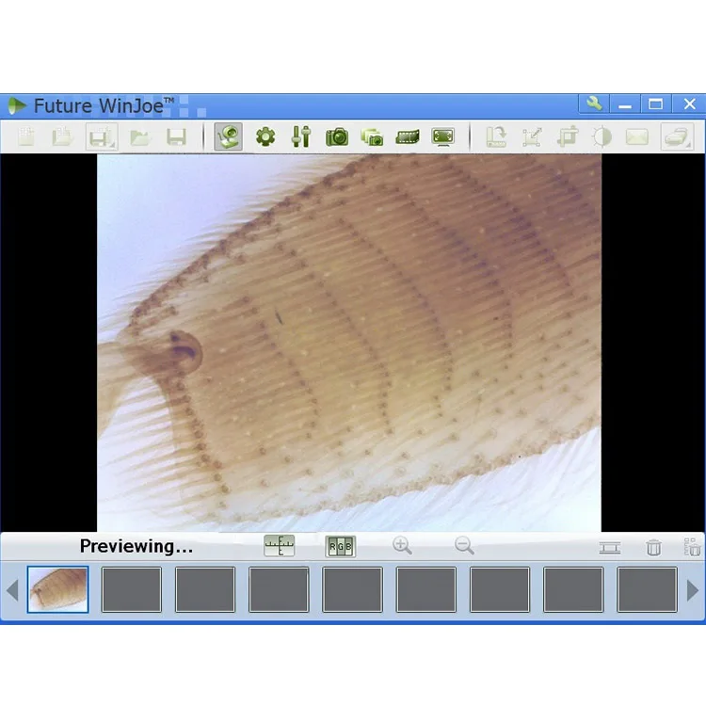This screenshot has width=706, height=706.
Task: Click the resize image icon
Action: click(x=532, y=136)
